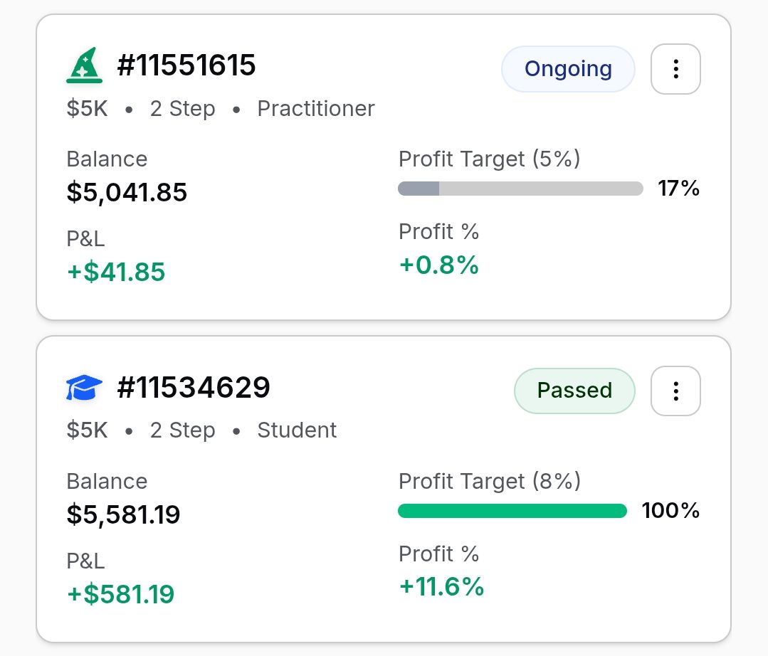Click the Passed status badge
Screen dimensions: 768x656
tap(574, 391)
